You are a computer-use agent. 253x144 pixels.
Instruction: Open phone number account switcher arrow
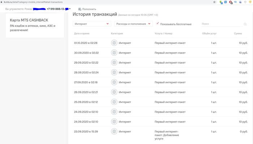pyautogui.click(x=70, y=9)
